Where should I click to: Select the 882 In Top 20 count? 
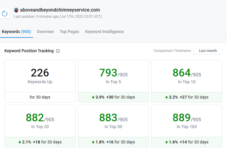[x=35, y=118]
